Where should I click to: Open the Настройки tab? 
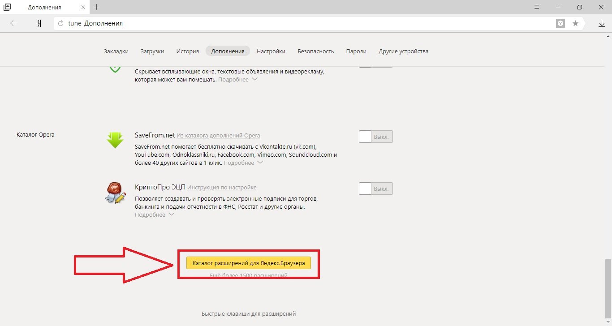271,51
